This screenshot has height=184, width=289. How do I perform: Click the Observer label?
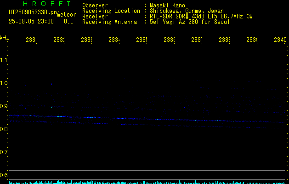click(95, 6)
